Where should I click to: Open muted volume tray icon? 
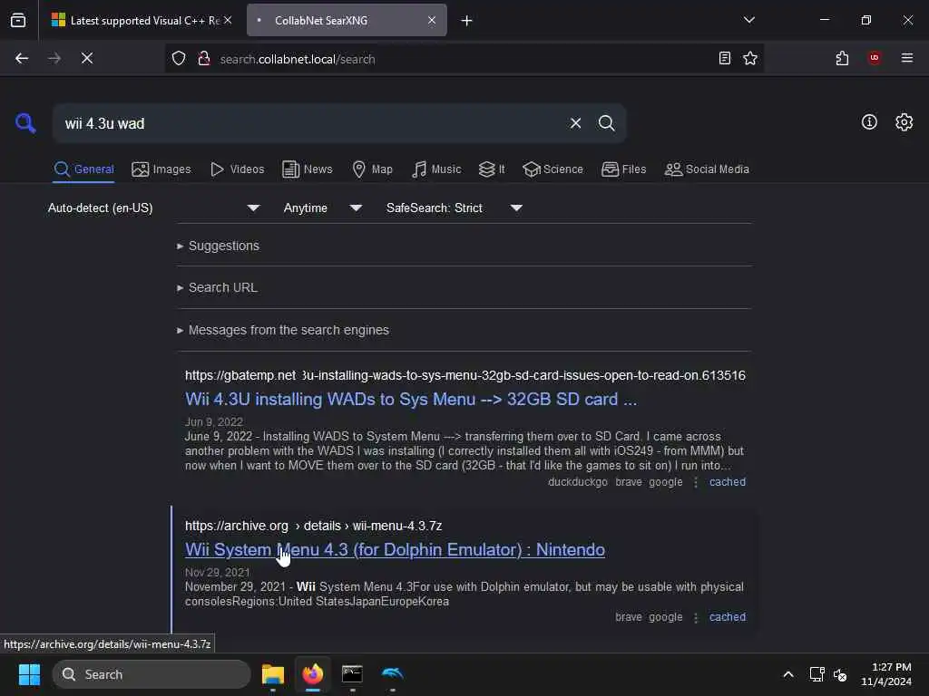pyautogui.click(x=840, y=674)
